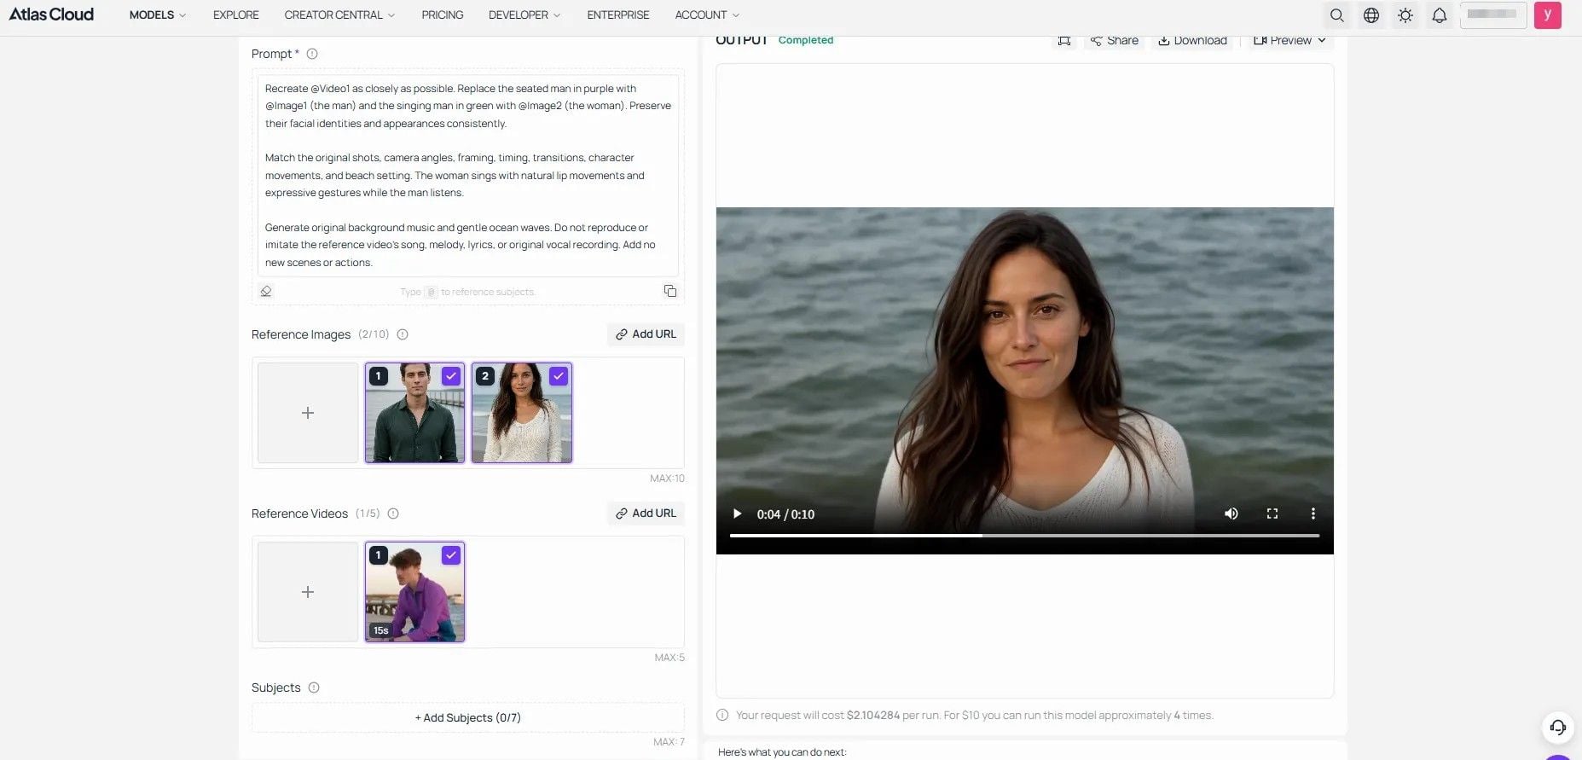This screenshot has height=760, width=1582.
Task: Click Share output button
Action: coord(1114,40)
